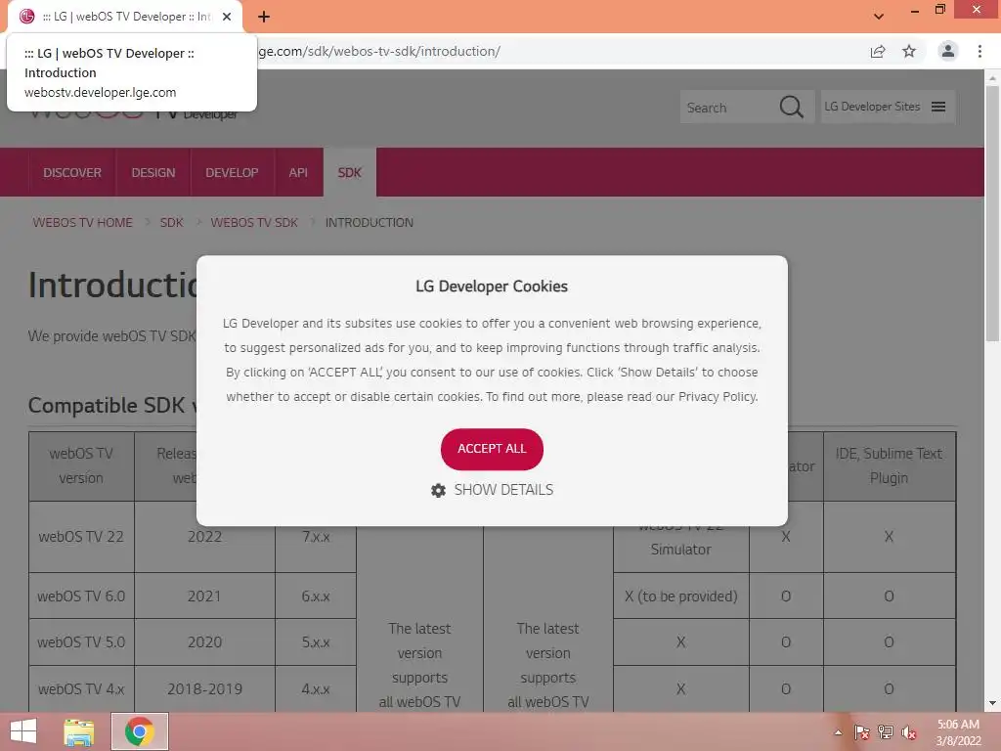Click 'webOS TV version' column header

click(x=81, y=465)
